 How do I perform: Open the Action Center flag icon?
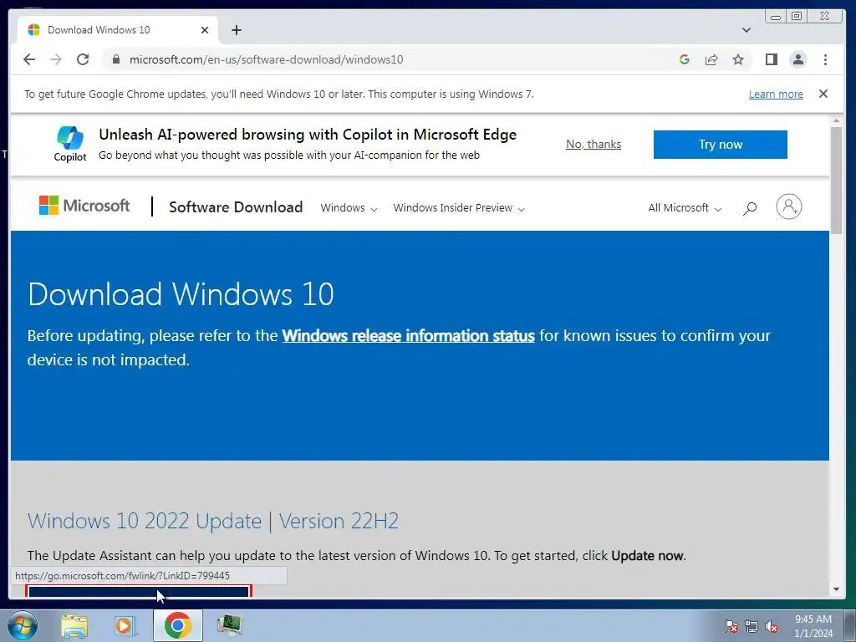(731, 626)
